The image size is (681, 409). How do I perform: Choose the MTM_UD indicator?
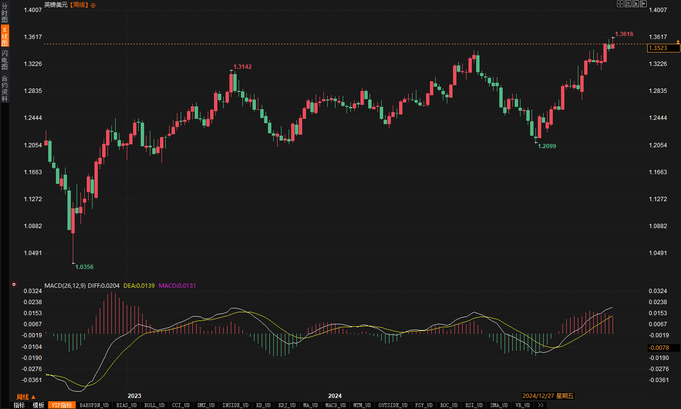point(362,405)
